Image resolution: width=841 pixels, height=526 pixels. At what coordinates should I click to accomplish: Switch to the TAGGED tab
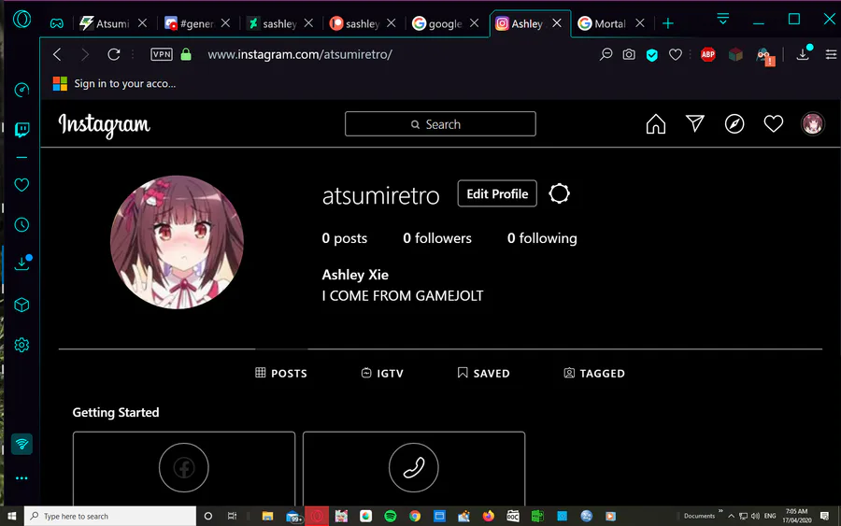(x=594, y=373)
